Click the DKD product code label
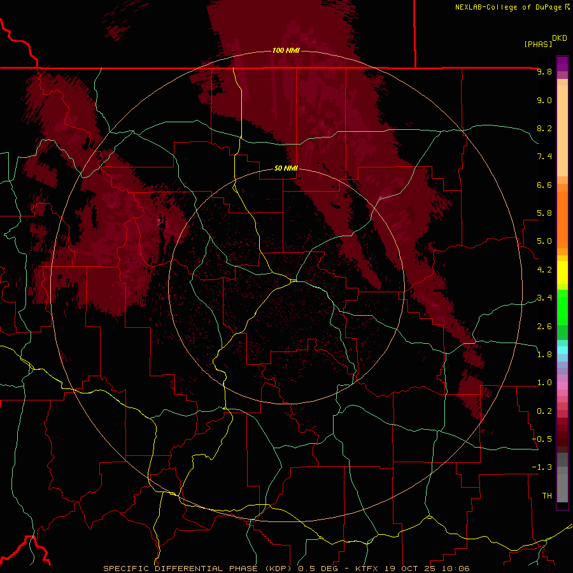 click(560, 38)
